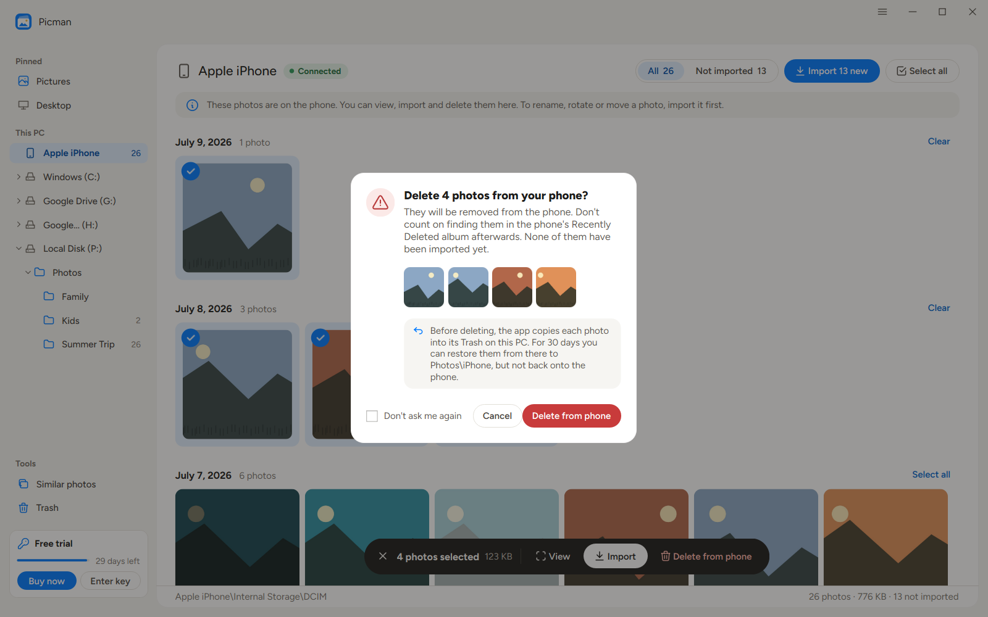The height and width of the screenshot is (617, 988).
Task: Click Cancel in the delete dialog
Action: pos(497,416)
